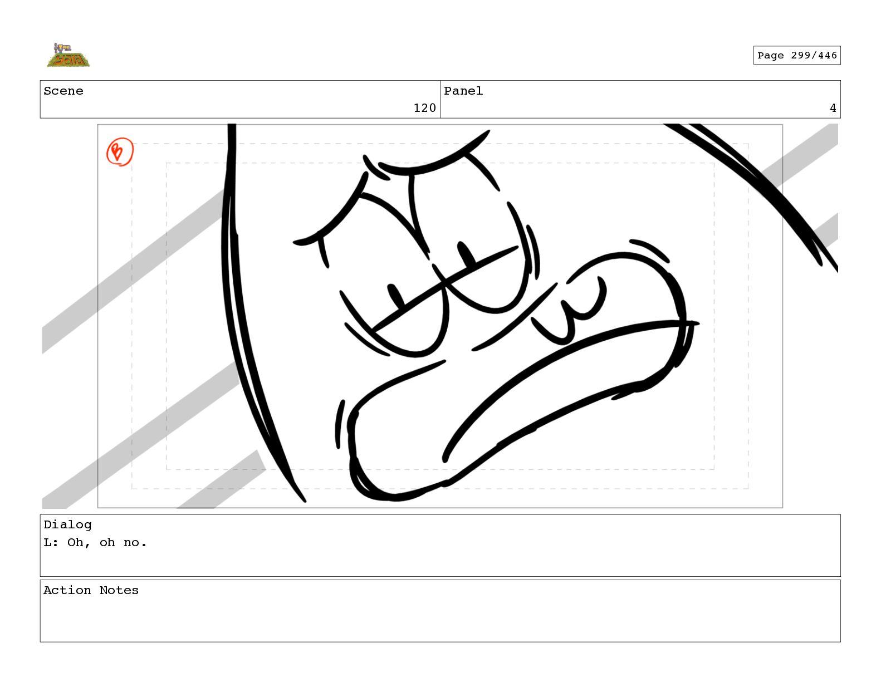Click the red circled B revision mark

[120, 152]
